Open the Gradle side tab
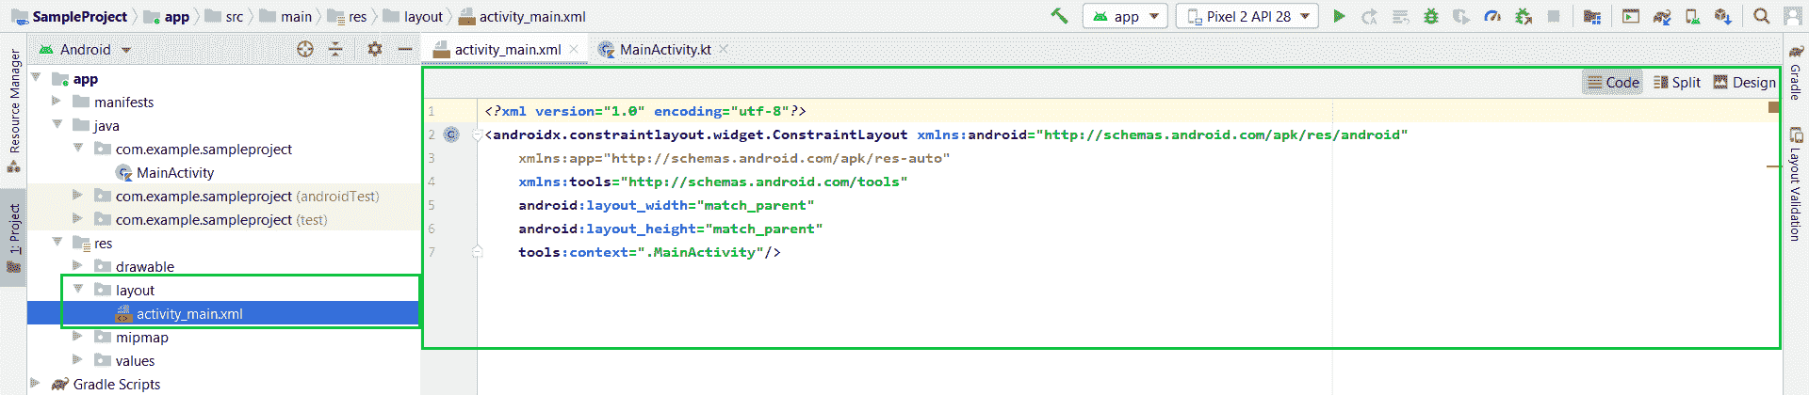The image size is (1809, 395). coord(1796,75)
